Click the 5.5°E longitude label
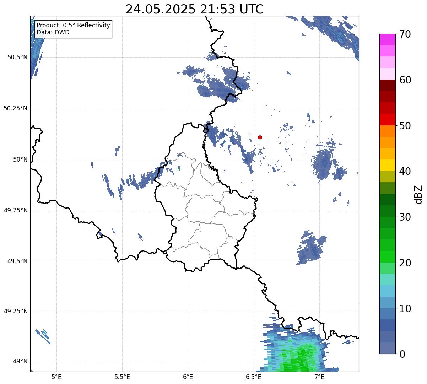Screen dimensions: 427x384 (x=122, y=377)
